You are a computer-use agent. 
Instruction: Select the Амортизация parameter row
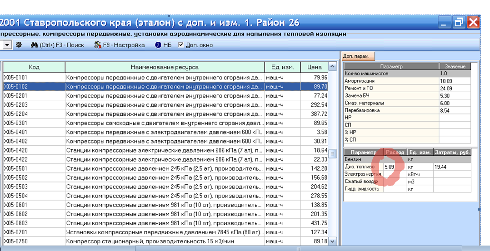point(391,81)
